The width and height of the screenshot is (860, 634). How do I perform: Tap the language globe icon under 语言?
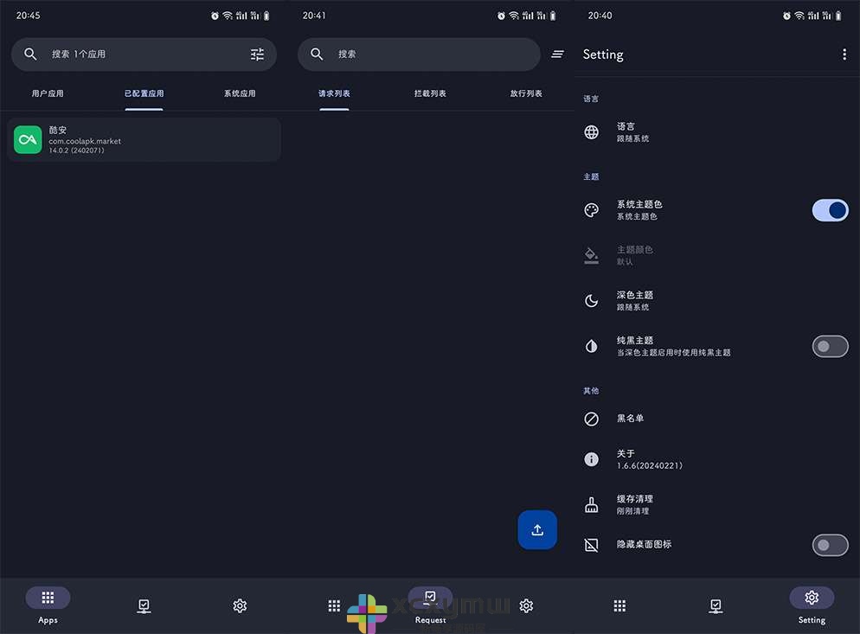click(x=592, y=132)
